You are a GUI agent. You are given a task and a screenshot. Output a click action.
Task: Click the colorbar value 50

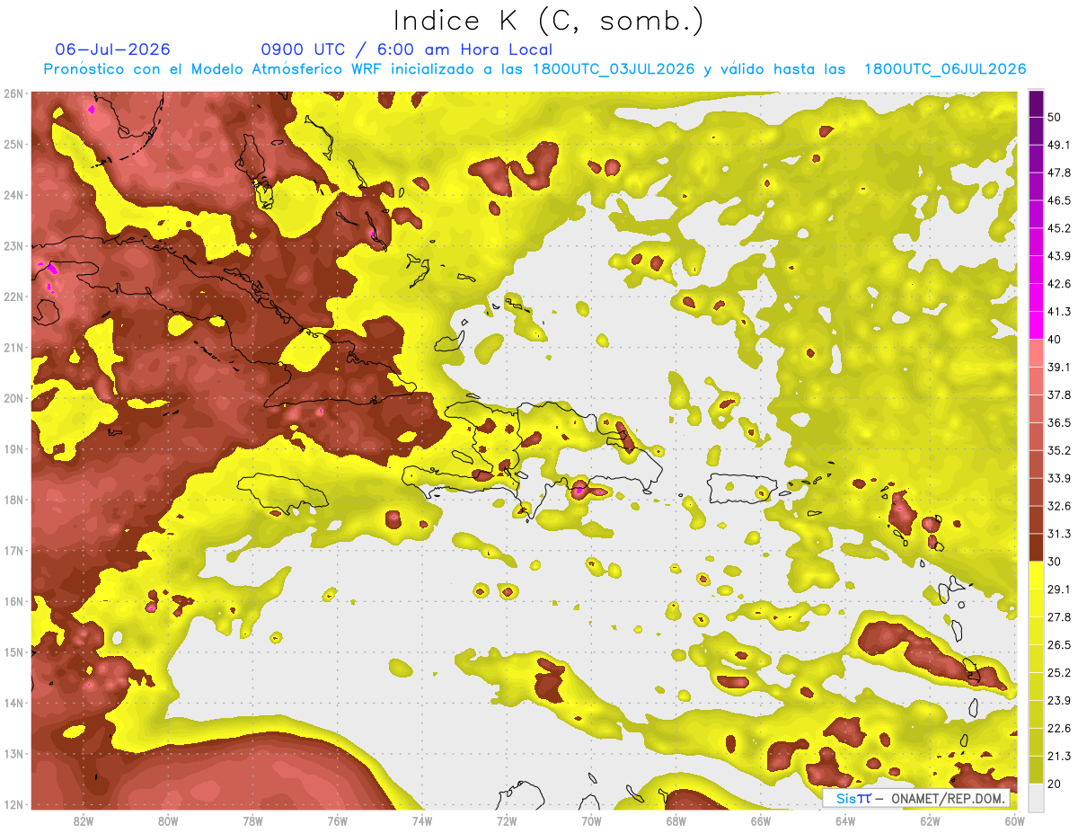(x=1055, y=117)
